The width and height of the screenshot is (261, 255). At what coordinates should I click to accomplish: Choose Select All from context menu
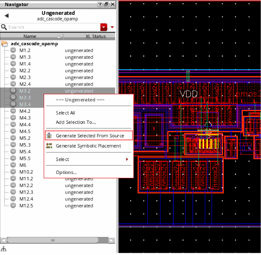65,113
